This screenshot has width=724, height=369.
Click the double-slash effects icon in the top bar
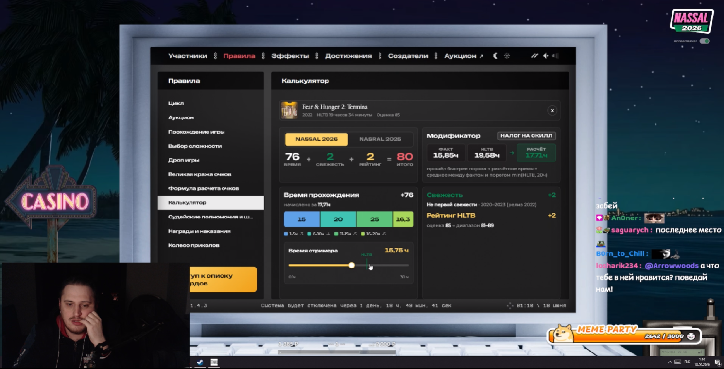click(534, 56)
